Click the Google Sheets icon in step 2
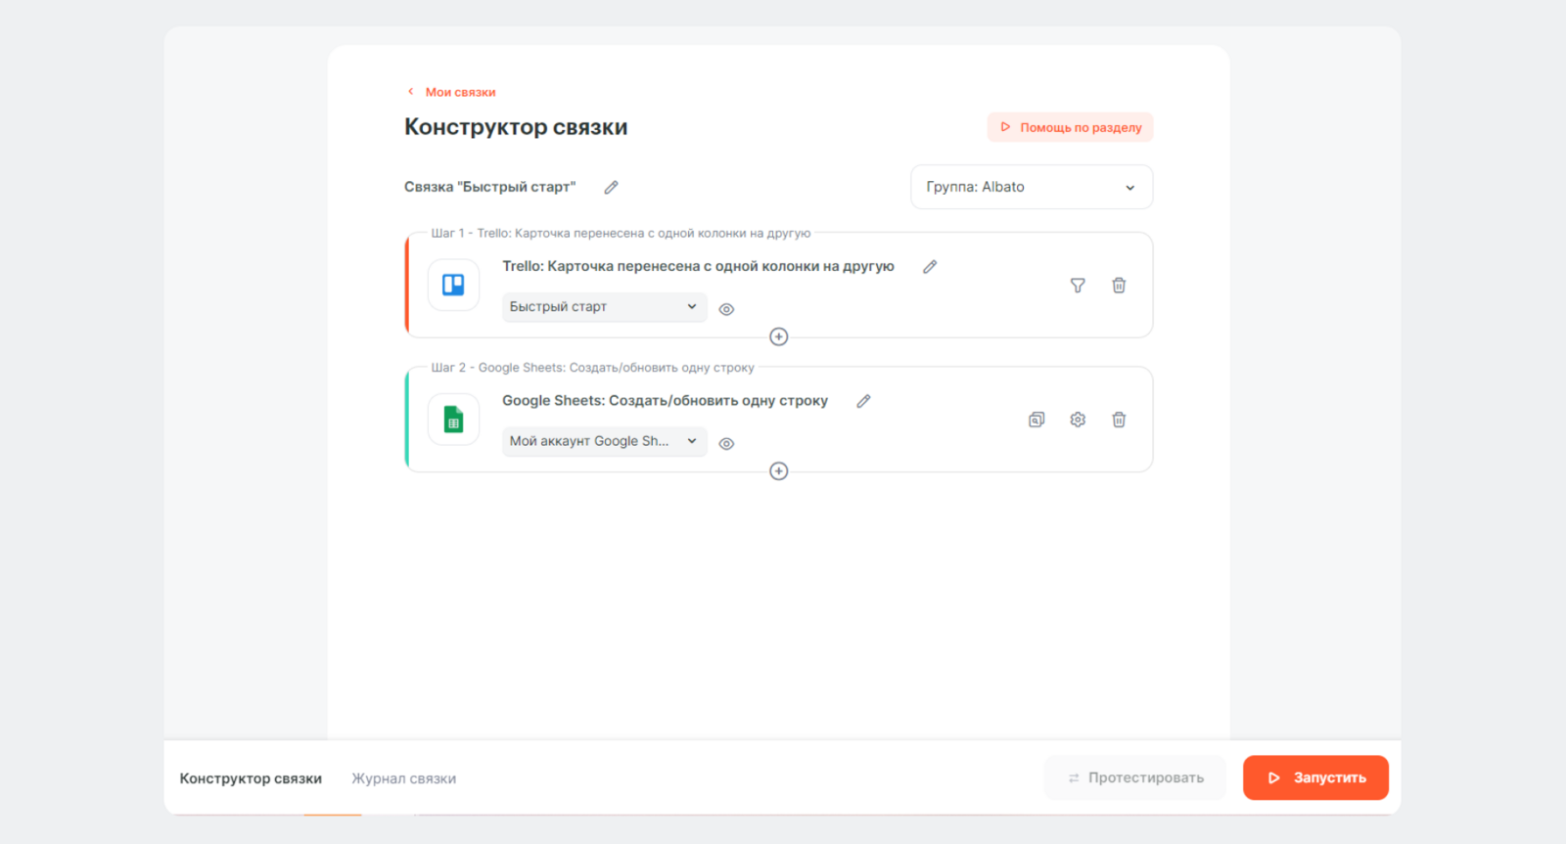This screenshot has height=844, width=1566. coord(453,420)
